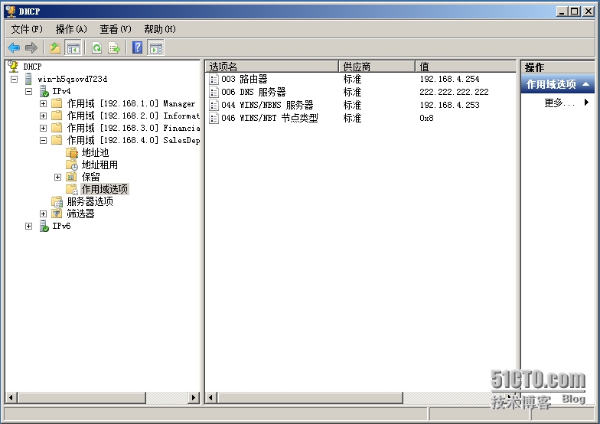Click the DHCP title bar application icon
600x424 pixels.
click(11, 11)
